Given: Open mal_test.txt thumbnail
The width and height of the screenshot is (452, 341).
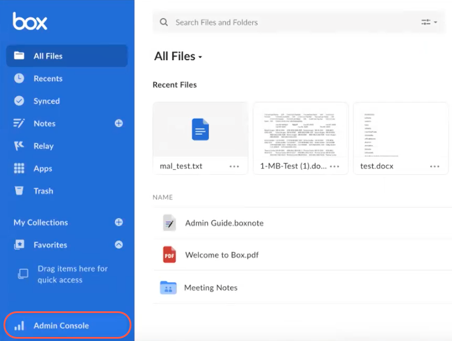Looking at the screenshot, I should (200, 129).
